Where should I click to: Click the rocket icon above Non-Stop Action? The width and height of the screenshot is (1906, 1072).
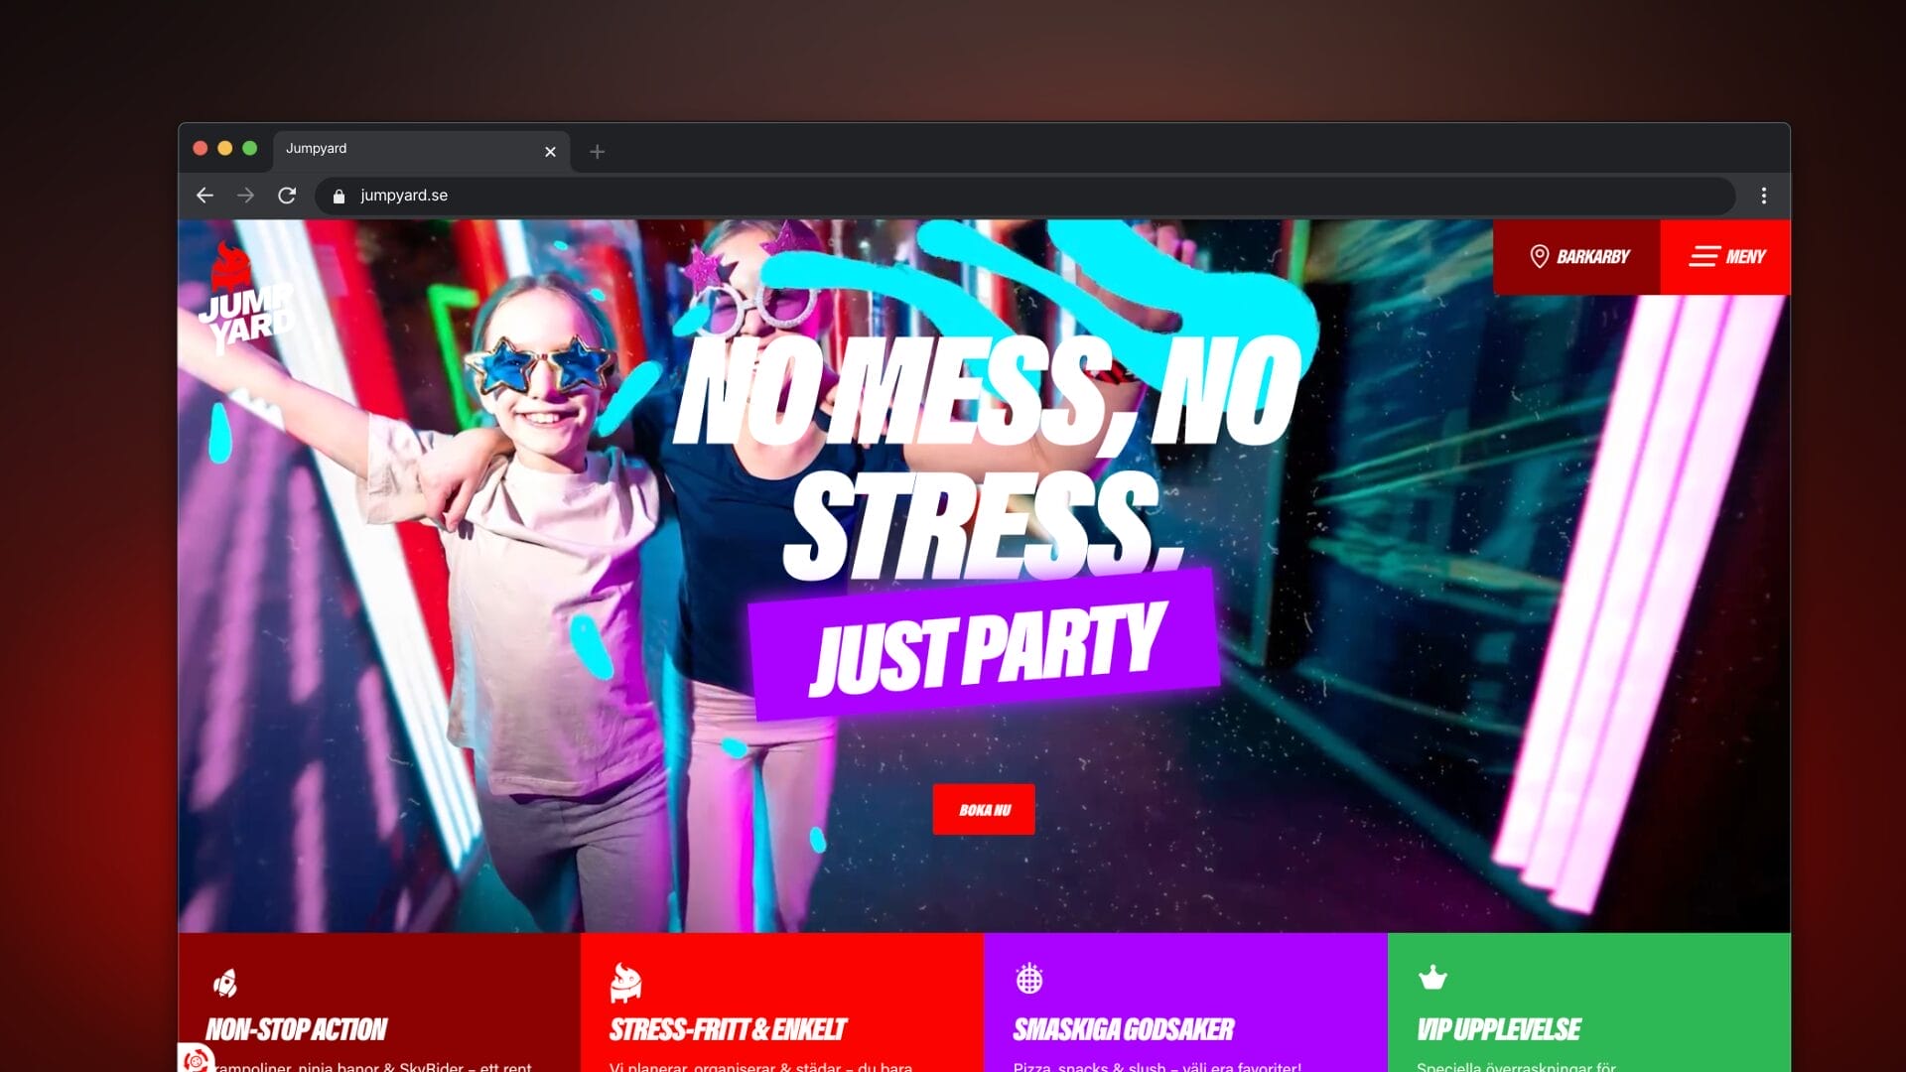pyautogui.click(x=225, y=983)
